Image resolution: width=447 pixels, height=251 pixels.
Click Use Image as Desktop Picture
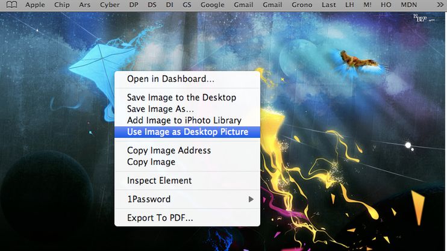(187, 132)
